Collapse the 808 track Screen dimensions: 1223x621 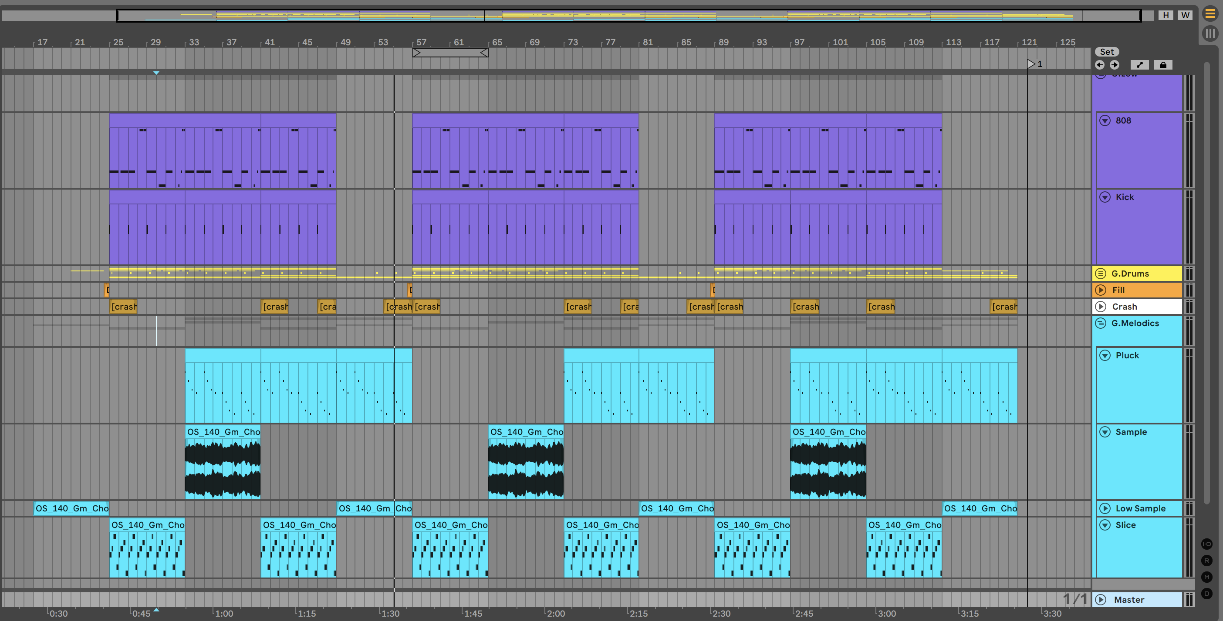pos(1105,120)
